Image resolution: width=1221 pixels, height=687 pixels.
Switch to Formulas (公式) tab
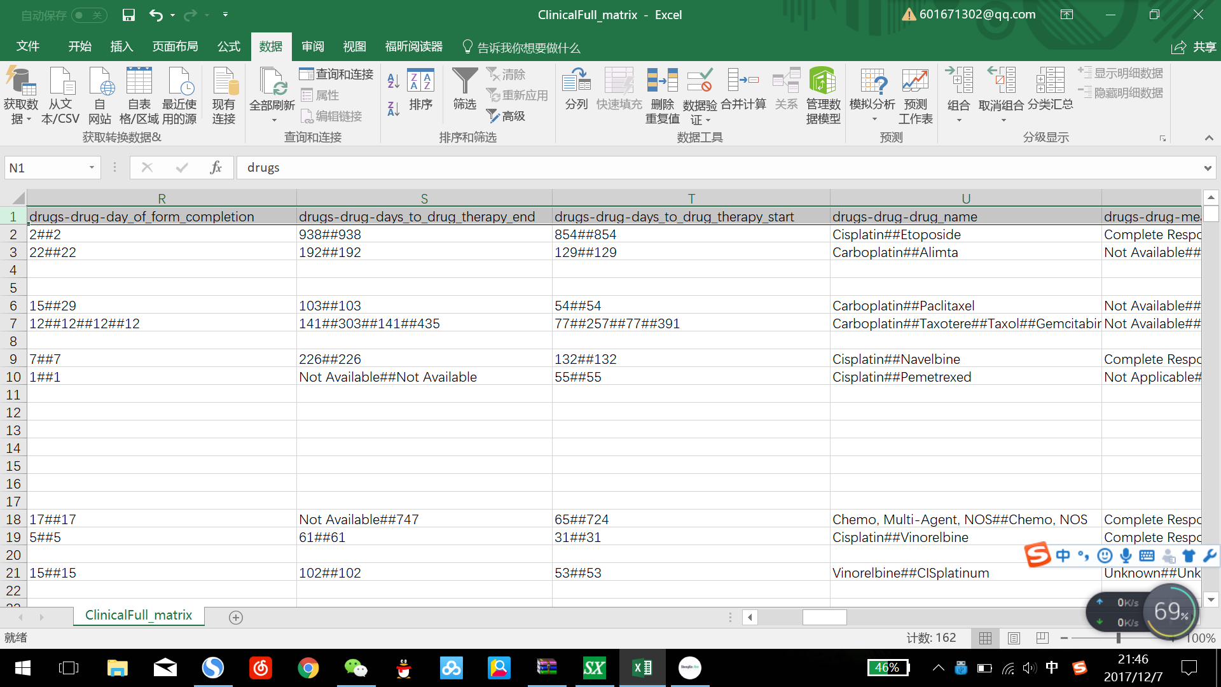(228, 46)
